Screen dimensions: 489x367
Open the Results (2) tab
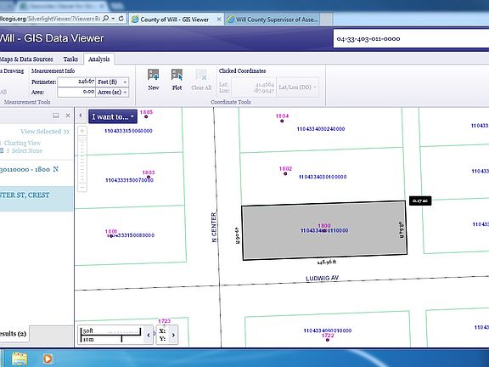pyautogui.click(x=13, y=334)
